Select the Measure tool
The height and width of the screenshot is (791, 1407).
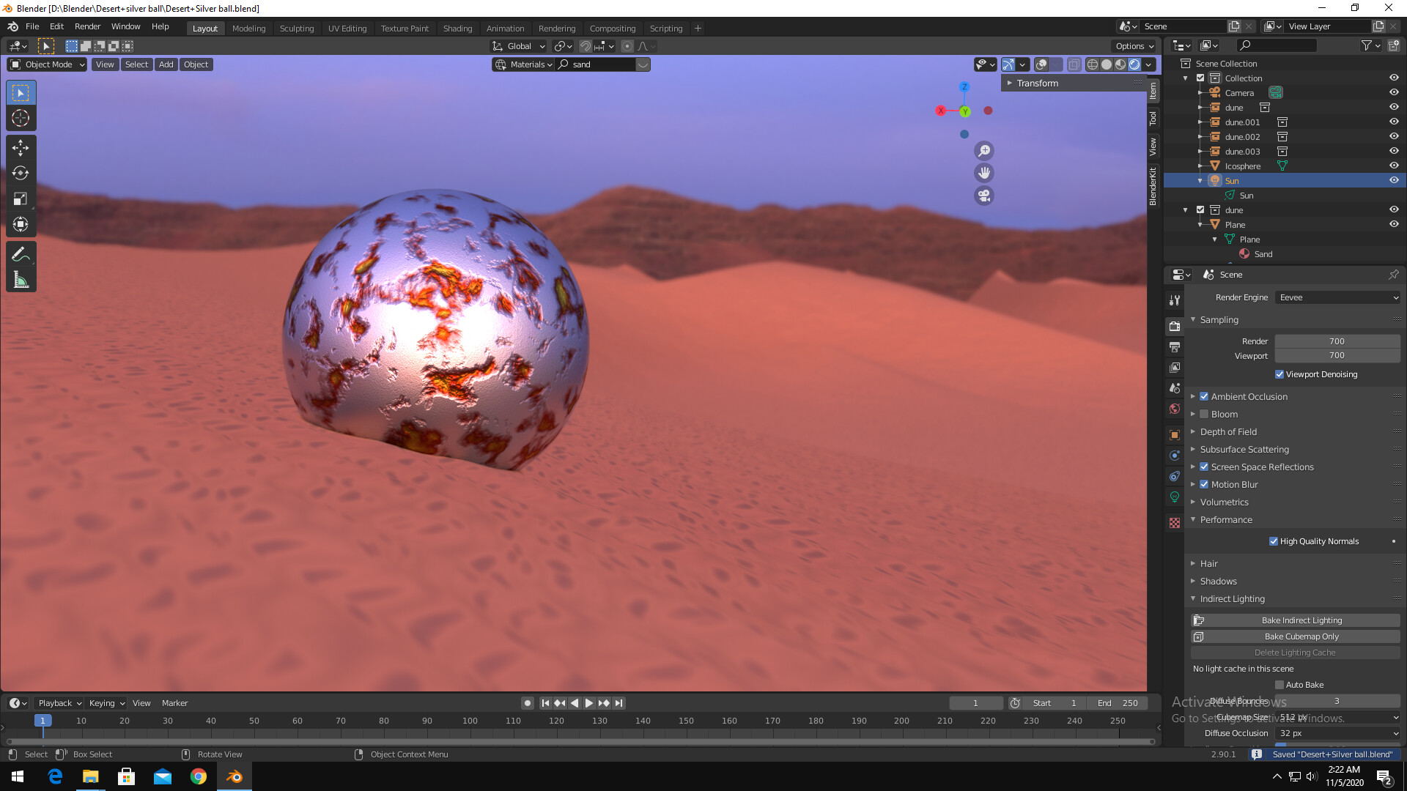(21, 278)
